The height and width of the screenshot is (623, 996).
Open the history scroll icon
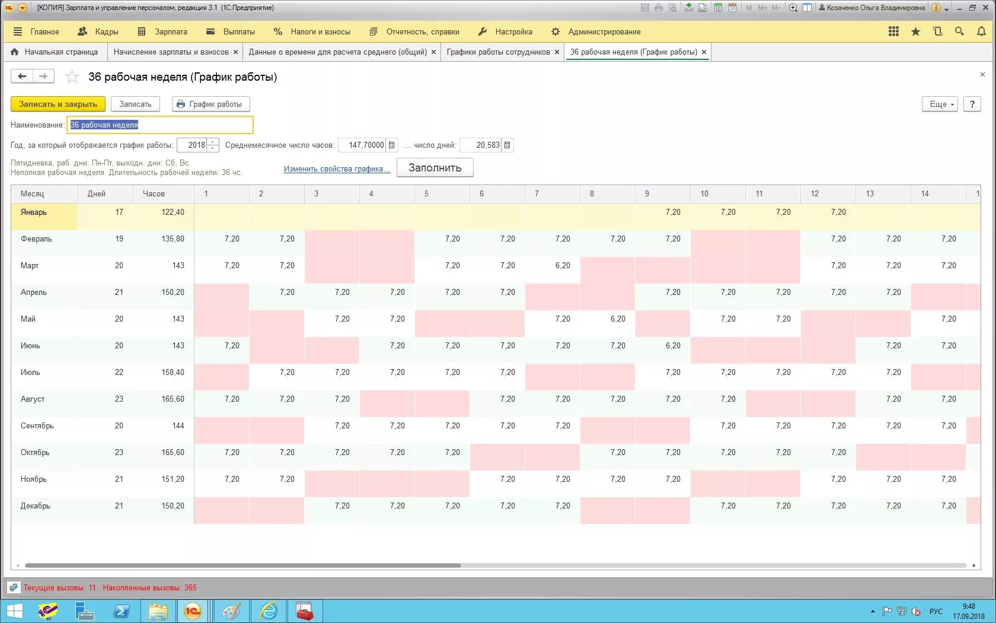937,31
